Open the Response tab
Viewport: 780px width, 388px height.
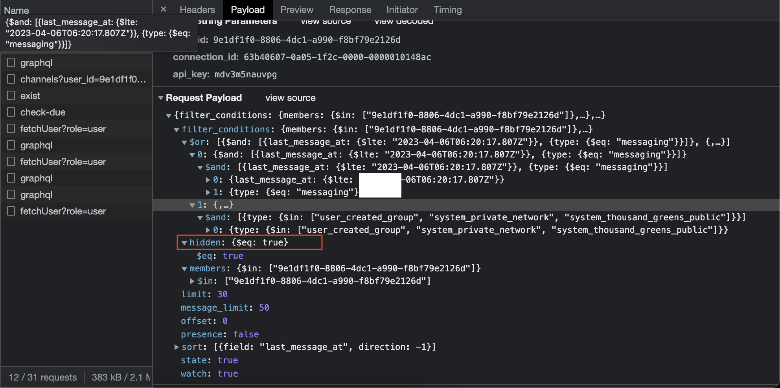[350, 10]
